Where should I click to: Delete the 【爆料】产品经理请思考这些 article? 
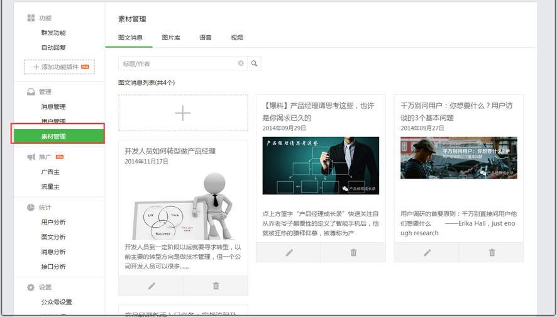(x=353, y=253)
